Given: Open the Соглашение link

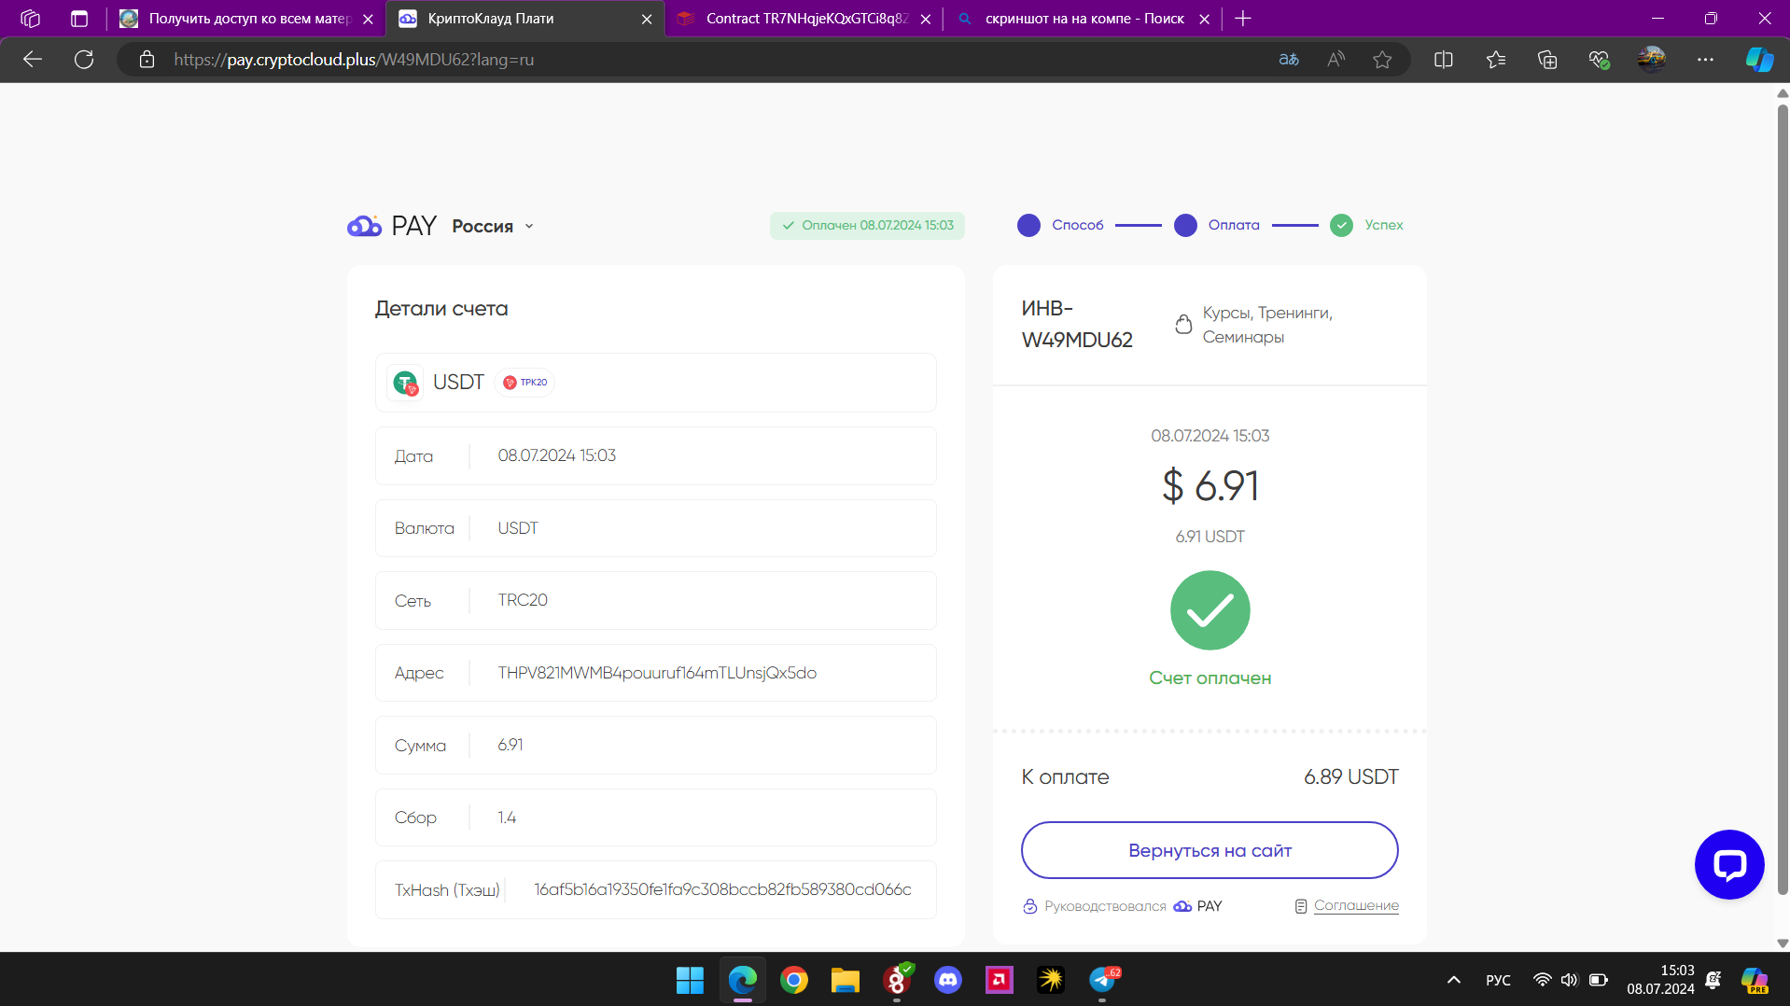Looking at the screenshot, I should click(1356, 905).
